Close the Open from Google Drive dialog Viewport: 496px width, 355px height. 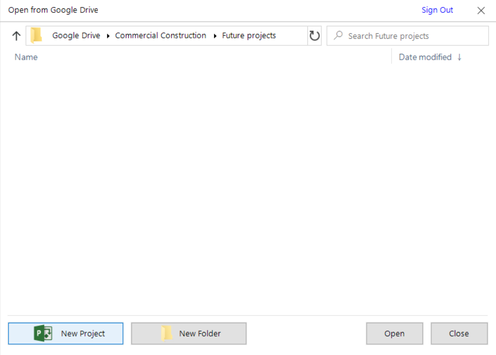(481, 10)
